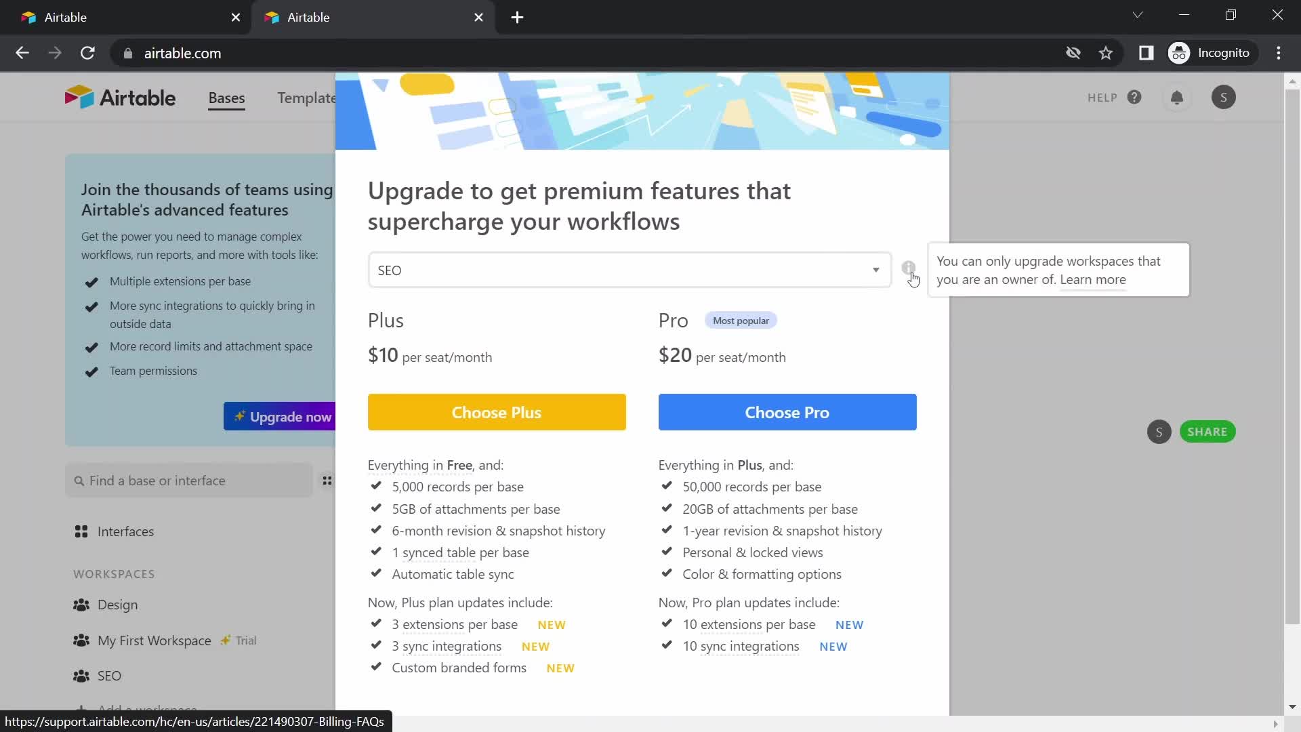Screen dimensions: 1301x732
Task: Expand the SEO workspace dropdown arrow
Action: 875,270
